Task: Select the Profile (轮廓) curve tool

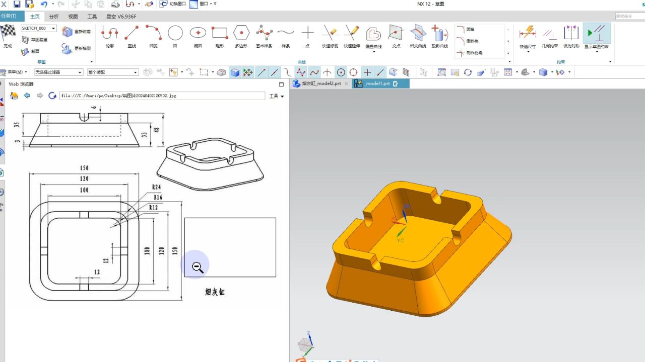Action: [x=109, y=35]
